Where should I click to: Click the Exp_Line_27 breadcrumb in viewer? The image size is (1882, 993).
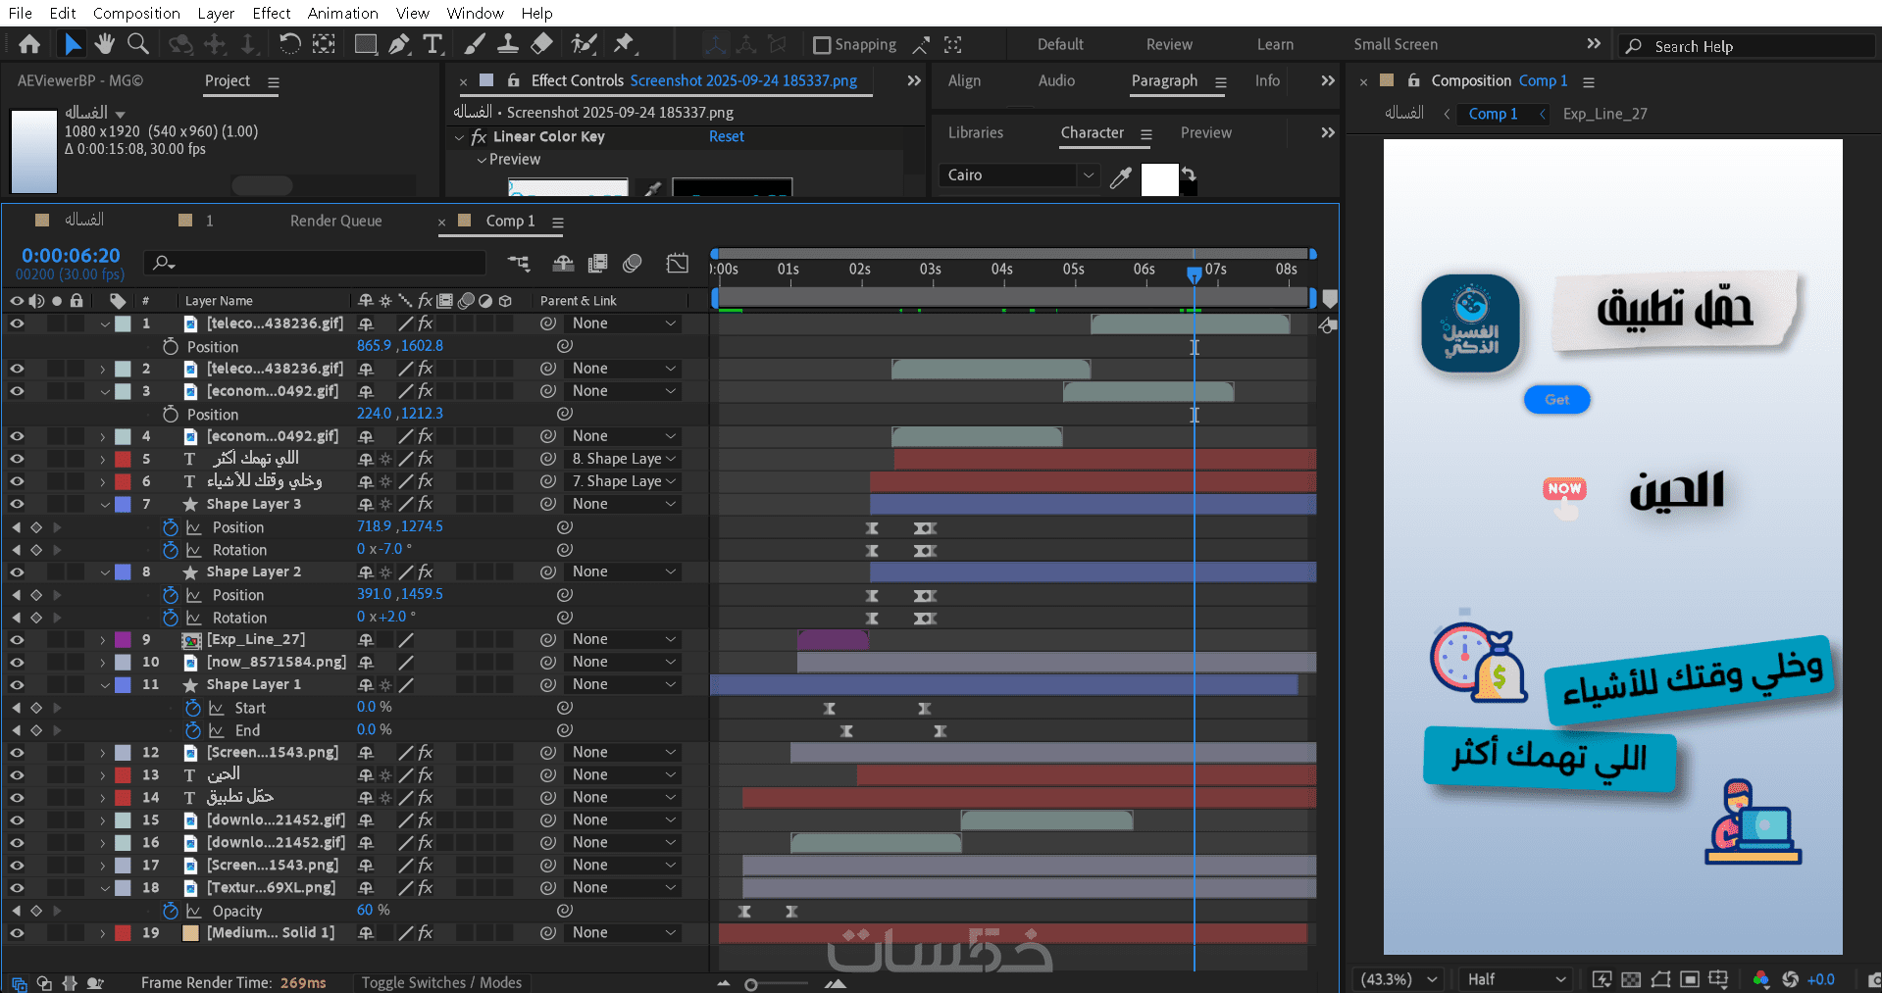tap(1604, 114)
